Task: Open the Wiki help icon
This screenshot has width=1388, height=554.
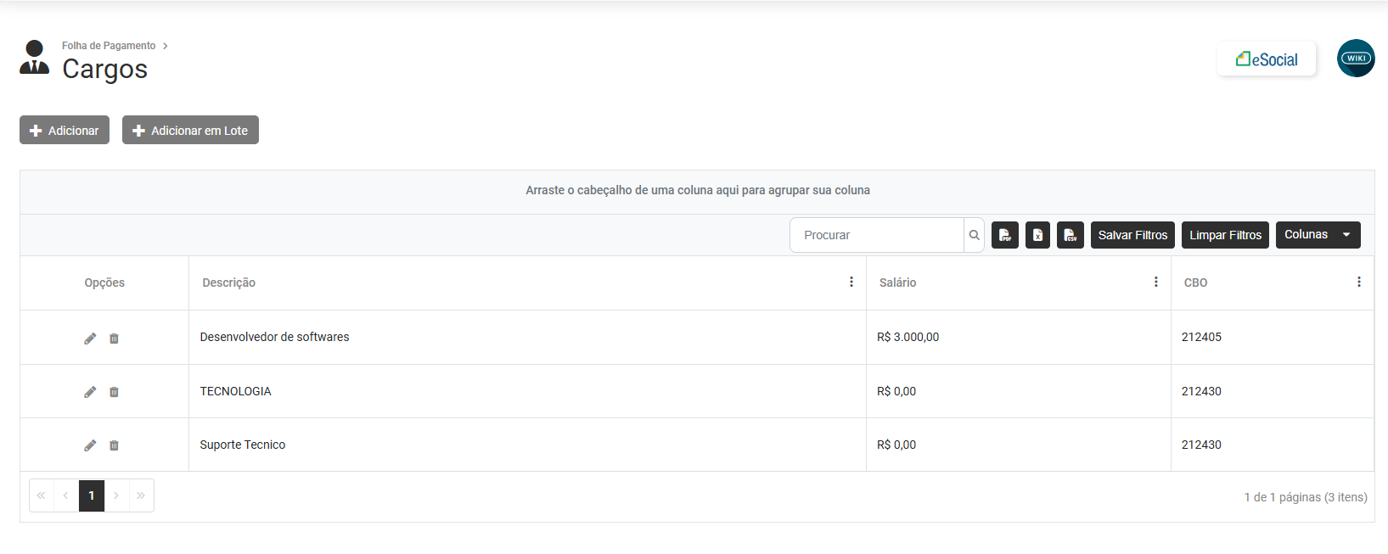Action: [x=1355, y=59]
